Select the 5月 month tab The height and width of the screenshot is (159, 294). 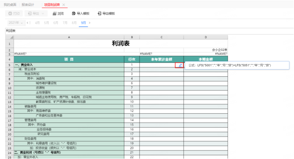tap(47, 23)
